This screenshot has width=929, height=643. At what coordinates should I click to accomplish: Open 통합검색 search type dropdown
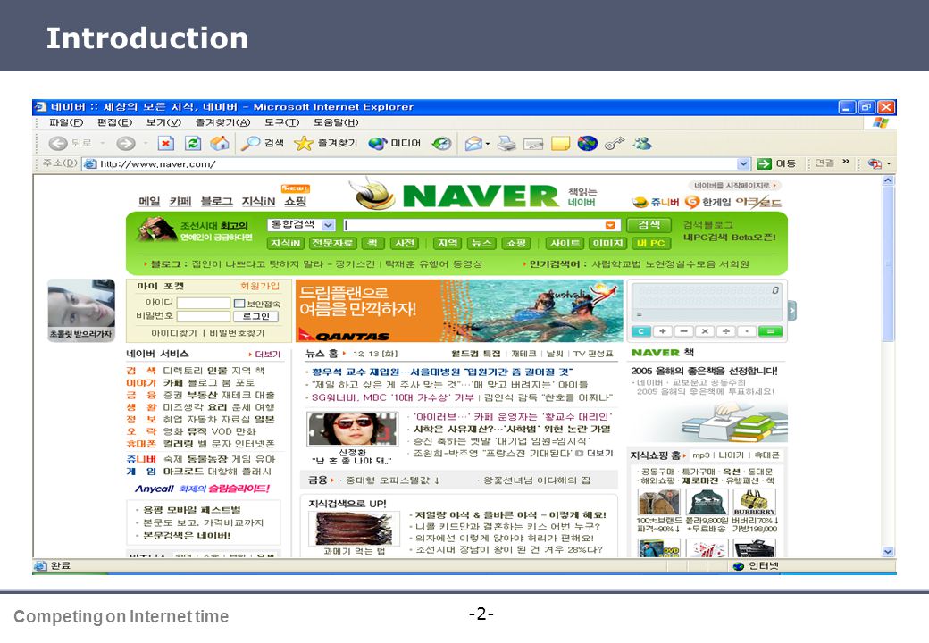point(328,225)
